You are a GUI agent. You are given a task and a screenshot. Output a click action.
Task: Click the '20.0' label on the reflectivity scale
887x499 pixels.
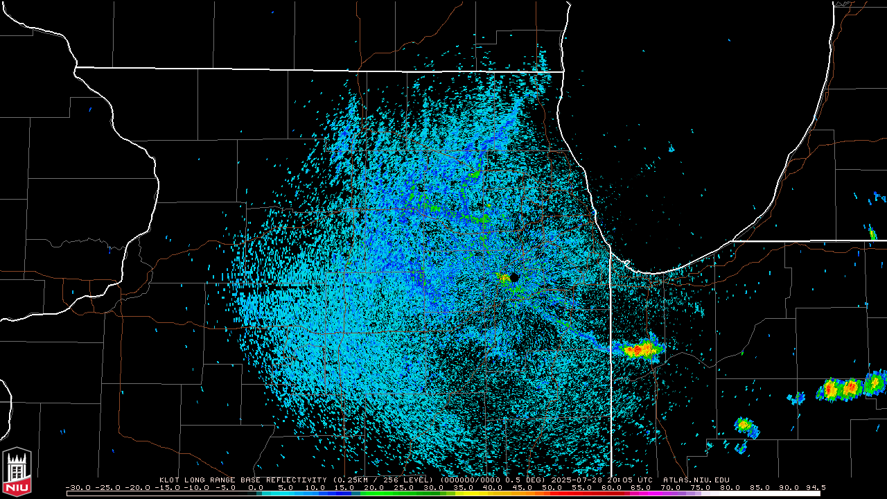(x=373, y=488)
